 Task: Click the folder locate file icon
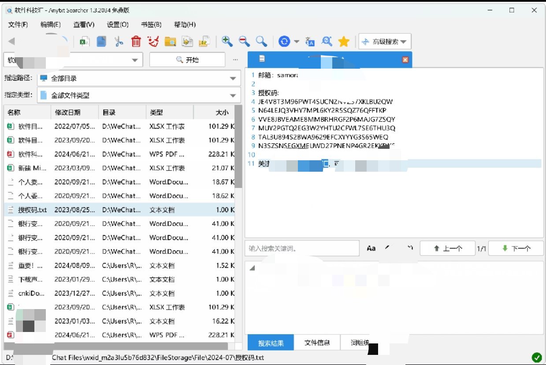pos(170,41)
